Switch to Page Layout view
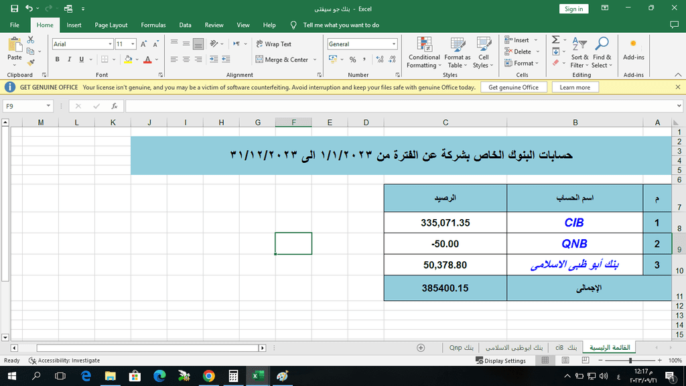The width and height of the screenshot is (686, 386). point(565,360)
